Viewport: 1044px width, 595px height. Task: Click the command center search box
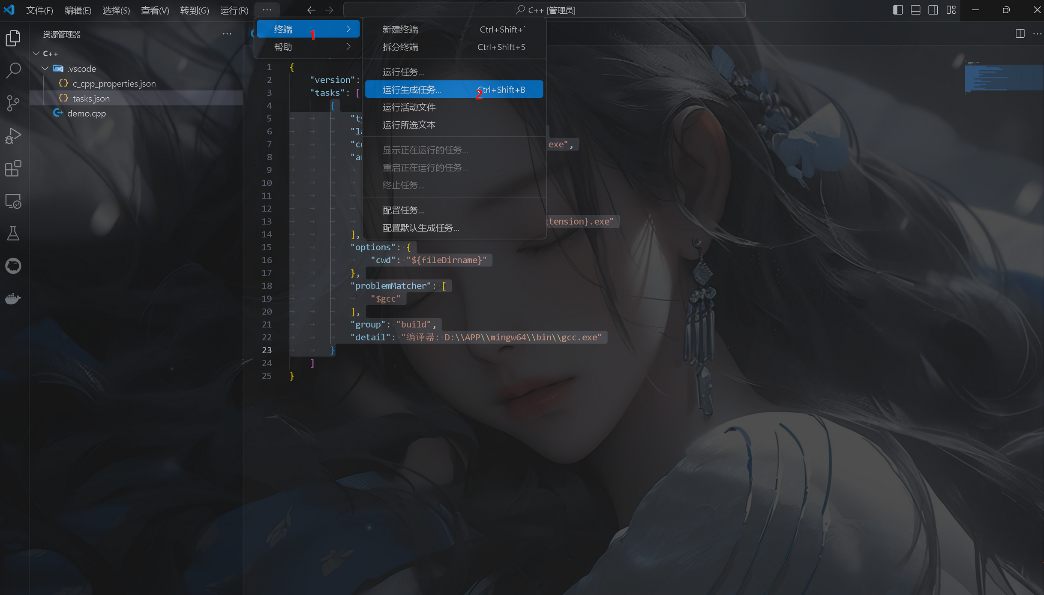pyautogui.click(x=544, y=10)
